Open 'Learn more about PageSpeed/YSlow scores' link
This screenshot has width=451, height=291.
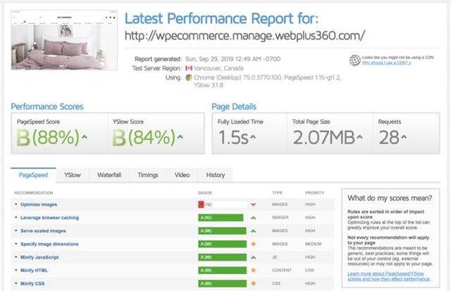[x=389, y=276]
